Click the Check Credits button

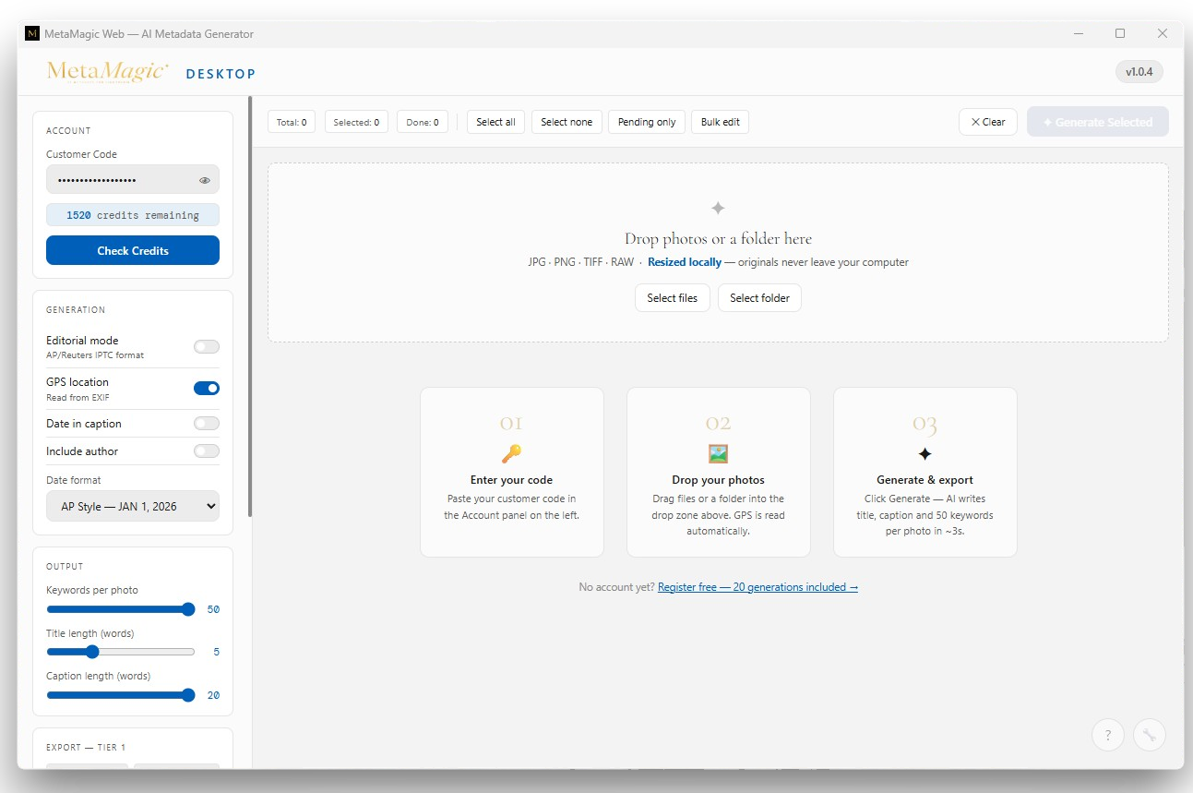(133, 250)
